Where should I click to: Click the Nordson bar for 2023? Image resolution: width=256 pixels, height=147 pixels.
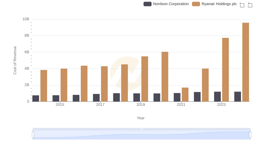click(x=218, y=97)
